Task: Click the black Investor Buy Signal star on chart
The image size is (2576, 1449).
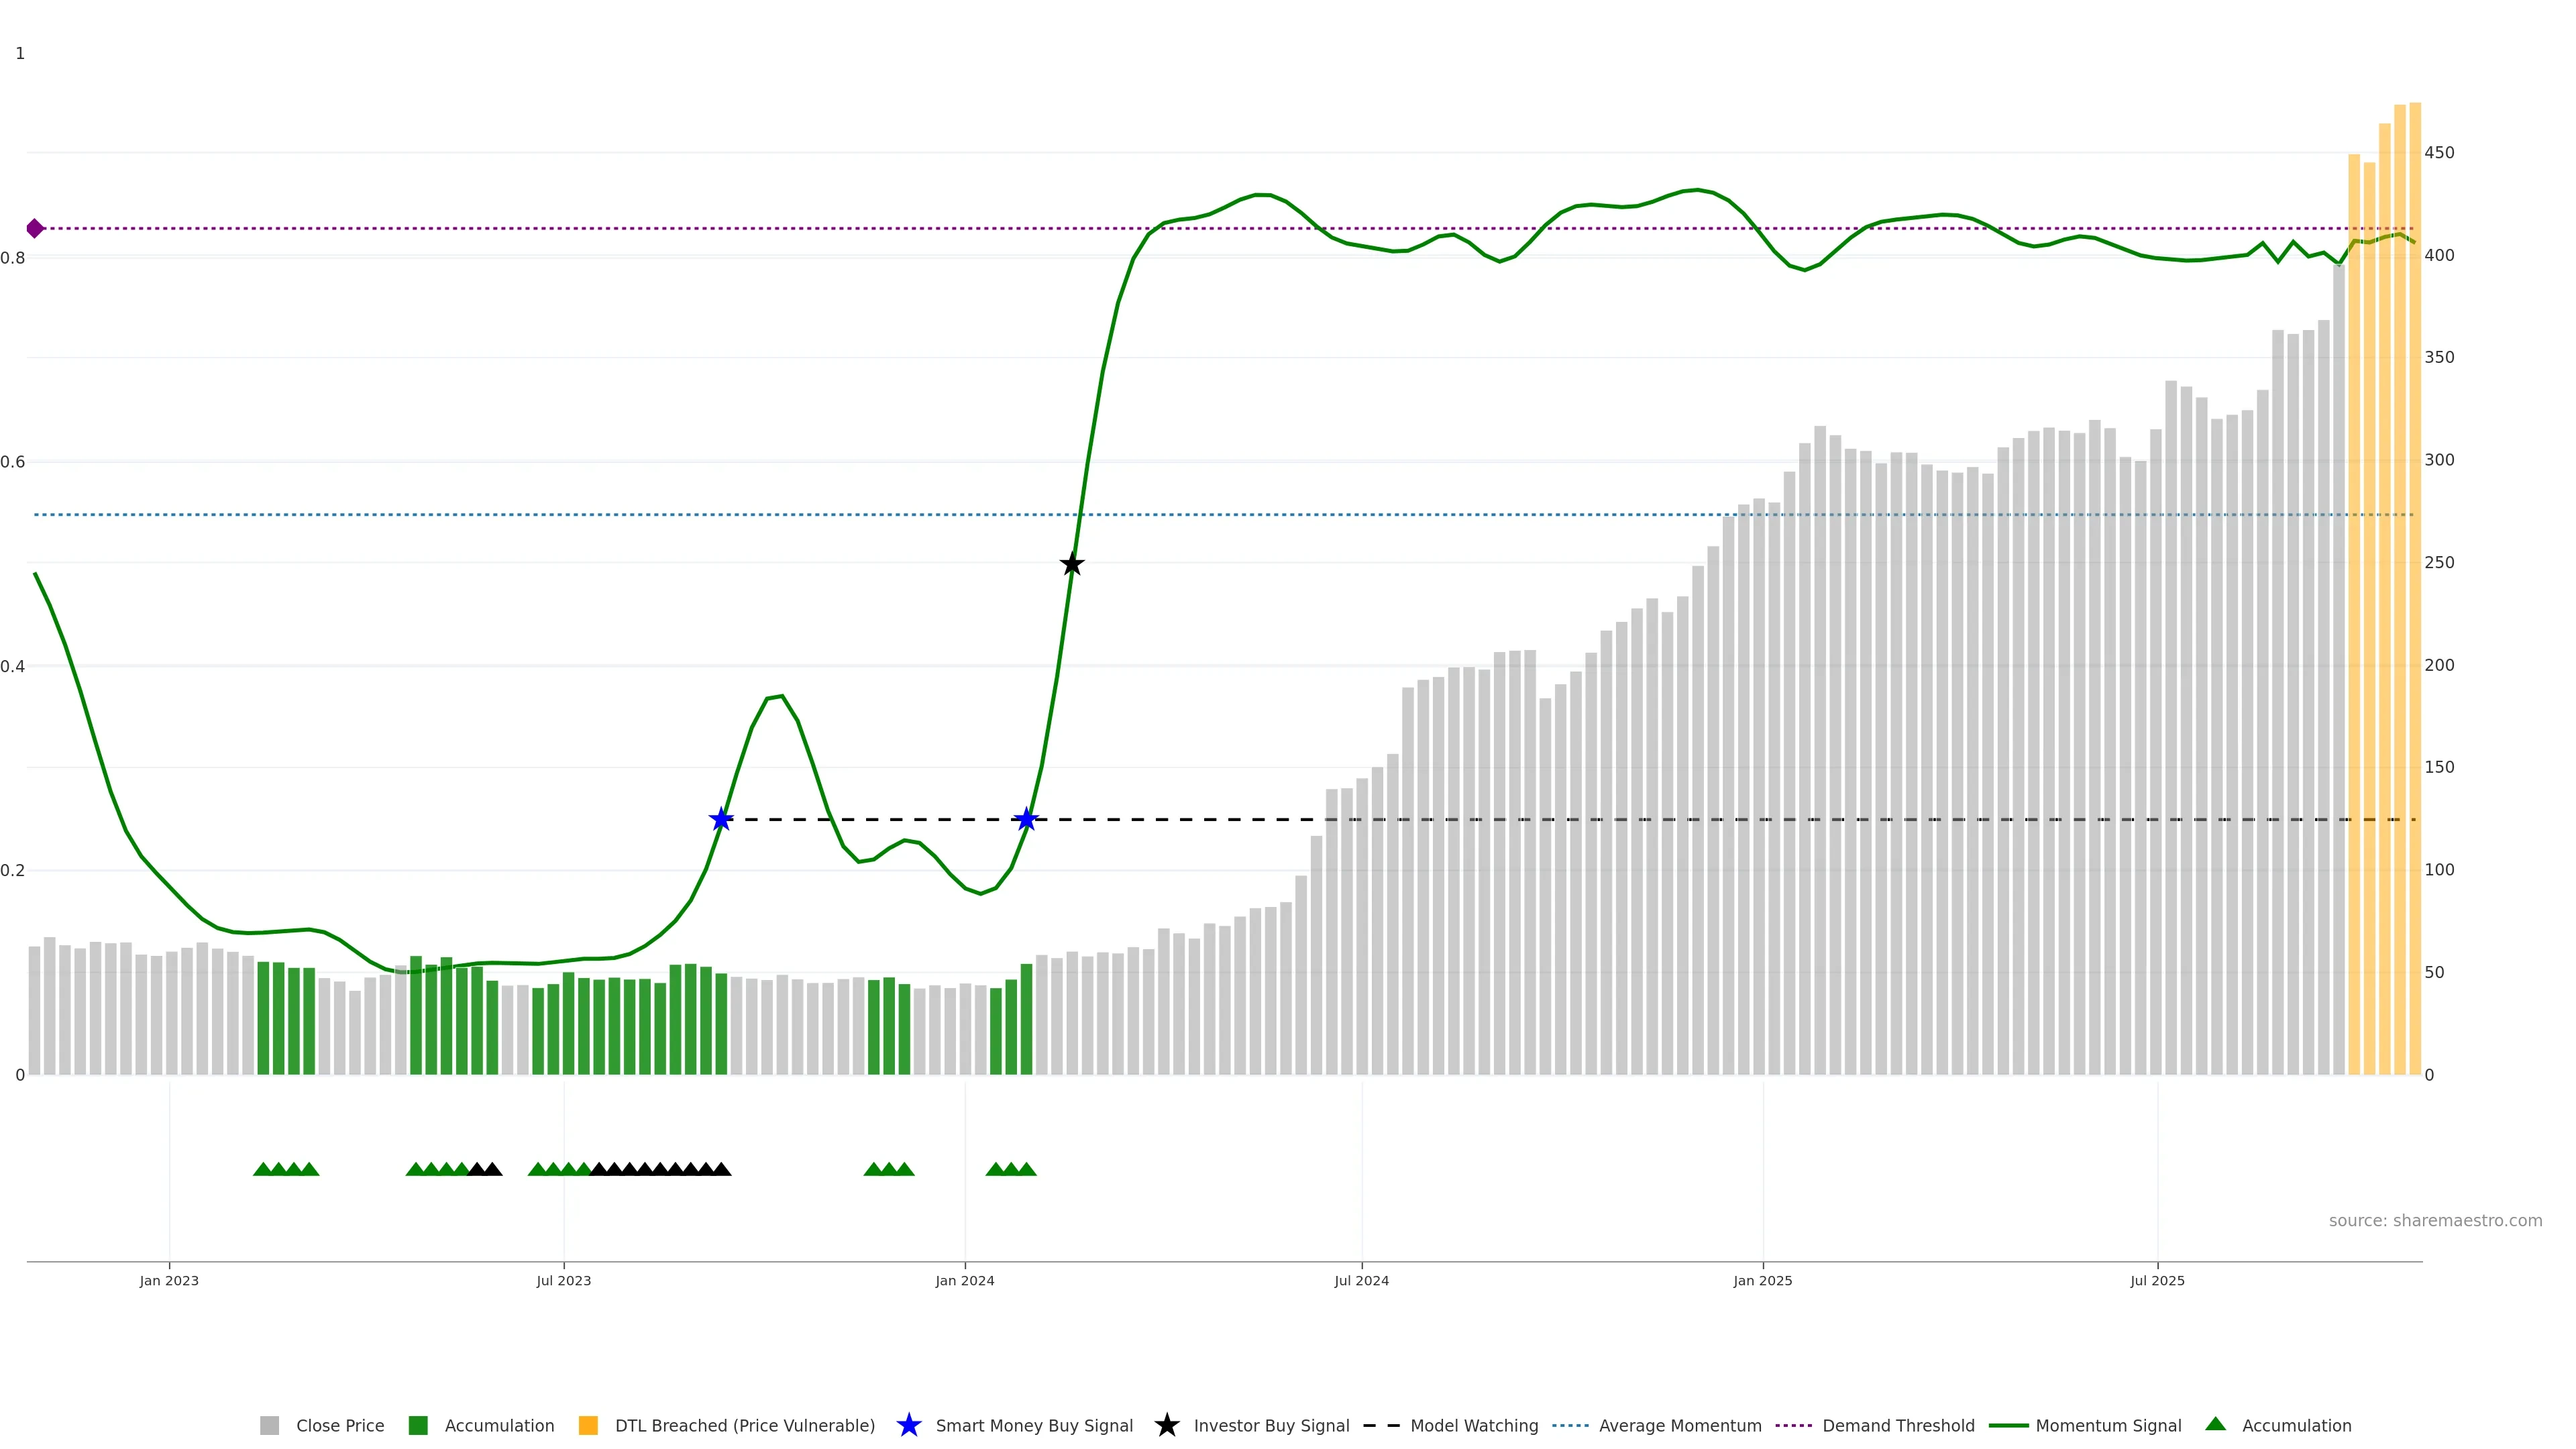Action: [1072, 564]
